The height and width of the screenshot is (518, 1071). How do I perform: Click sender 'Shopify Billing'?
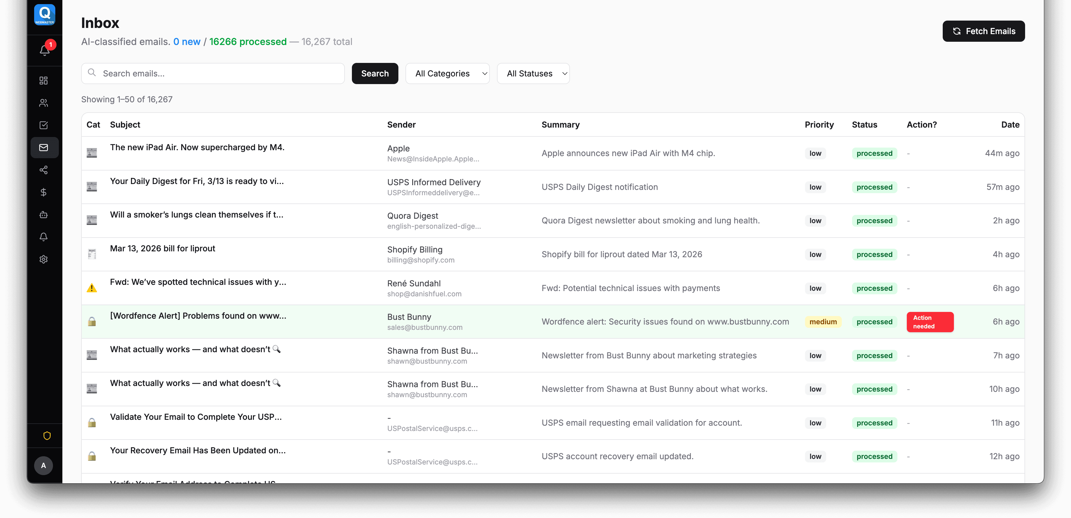coord(415,249)
